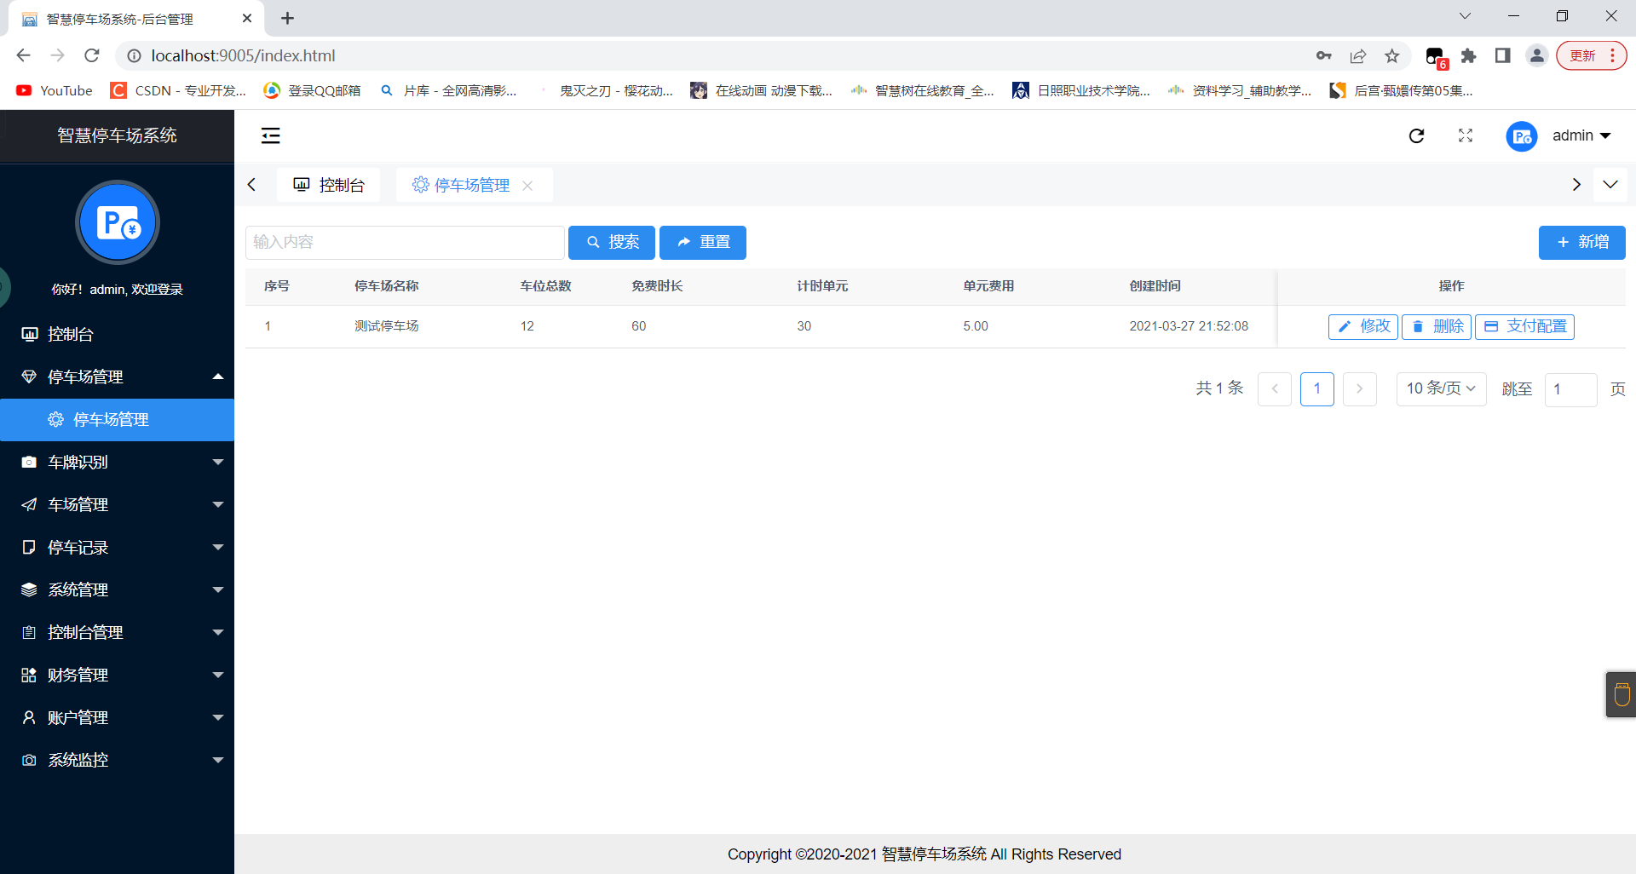This screenshot has height=874, width=1636.
Task: Toggle fullscreen mode icon in header
Action: (1466, 135)
